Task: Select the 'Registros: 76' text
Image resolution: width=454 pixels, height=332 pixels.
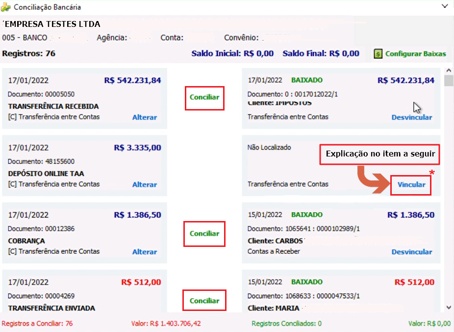Action: tap(28, 53)
